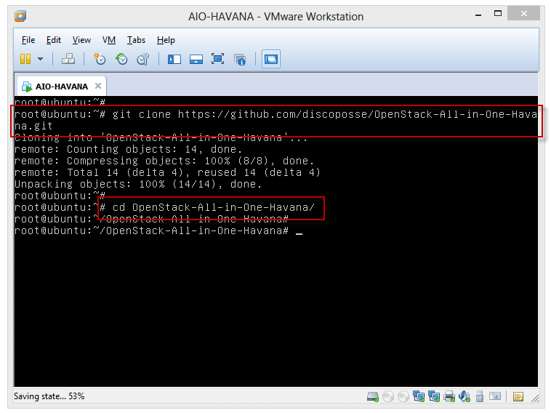The image size is (551, 413).
Task: Toggle the library sidebar panel
Action: pos(174,59)
